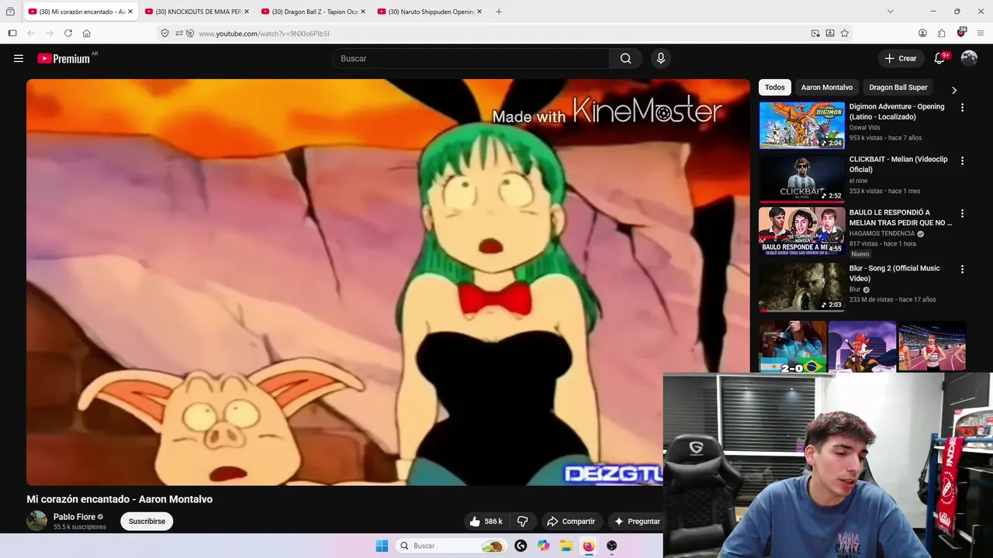Switch to Dragon Ball Z Tapion tab
The image size is (993, 558).
pos(314,12)
